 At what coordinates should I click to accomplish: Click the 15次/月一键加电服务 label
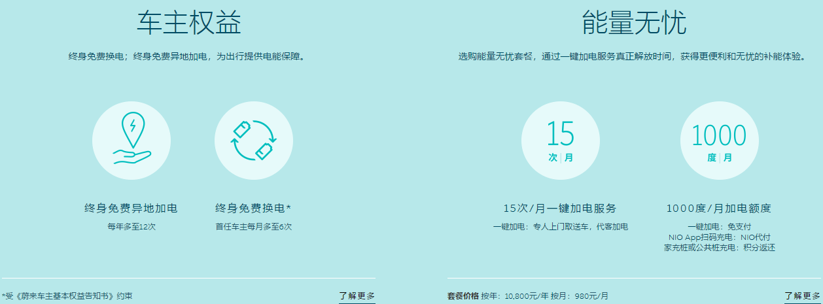click(560, 209)
